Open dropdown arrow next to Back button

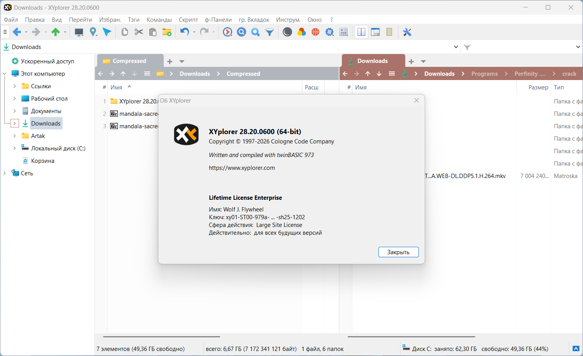(x=26, y=32)
